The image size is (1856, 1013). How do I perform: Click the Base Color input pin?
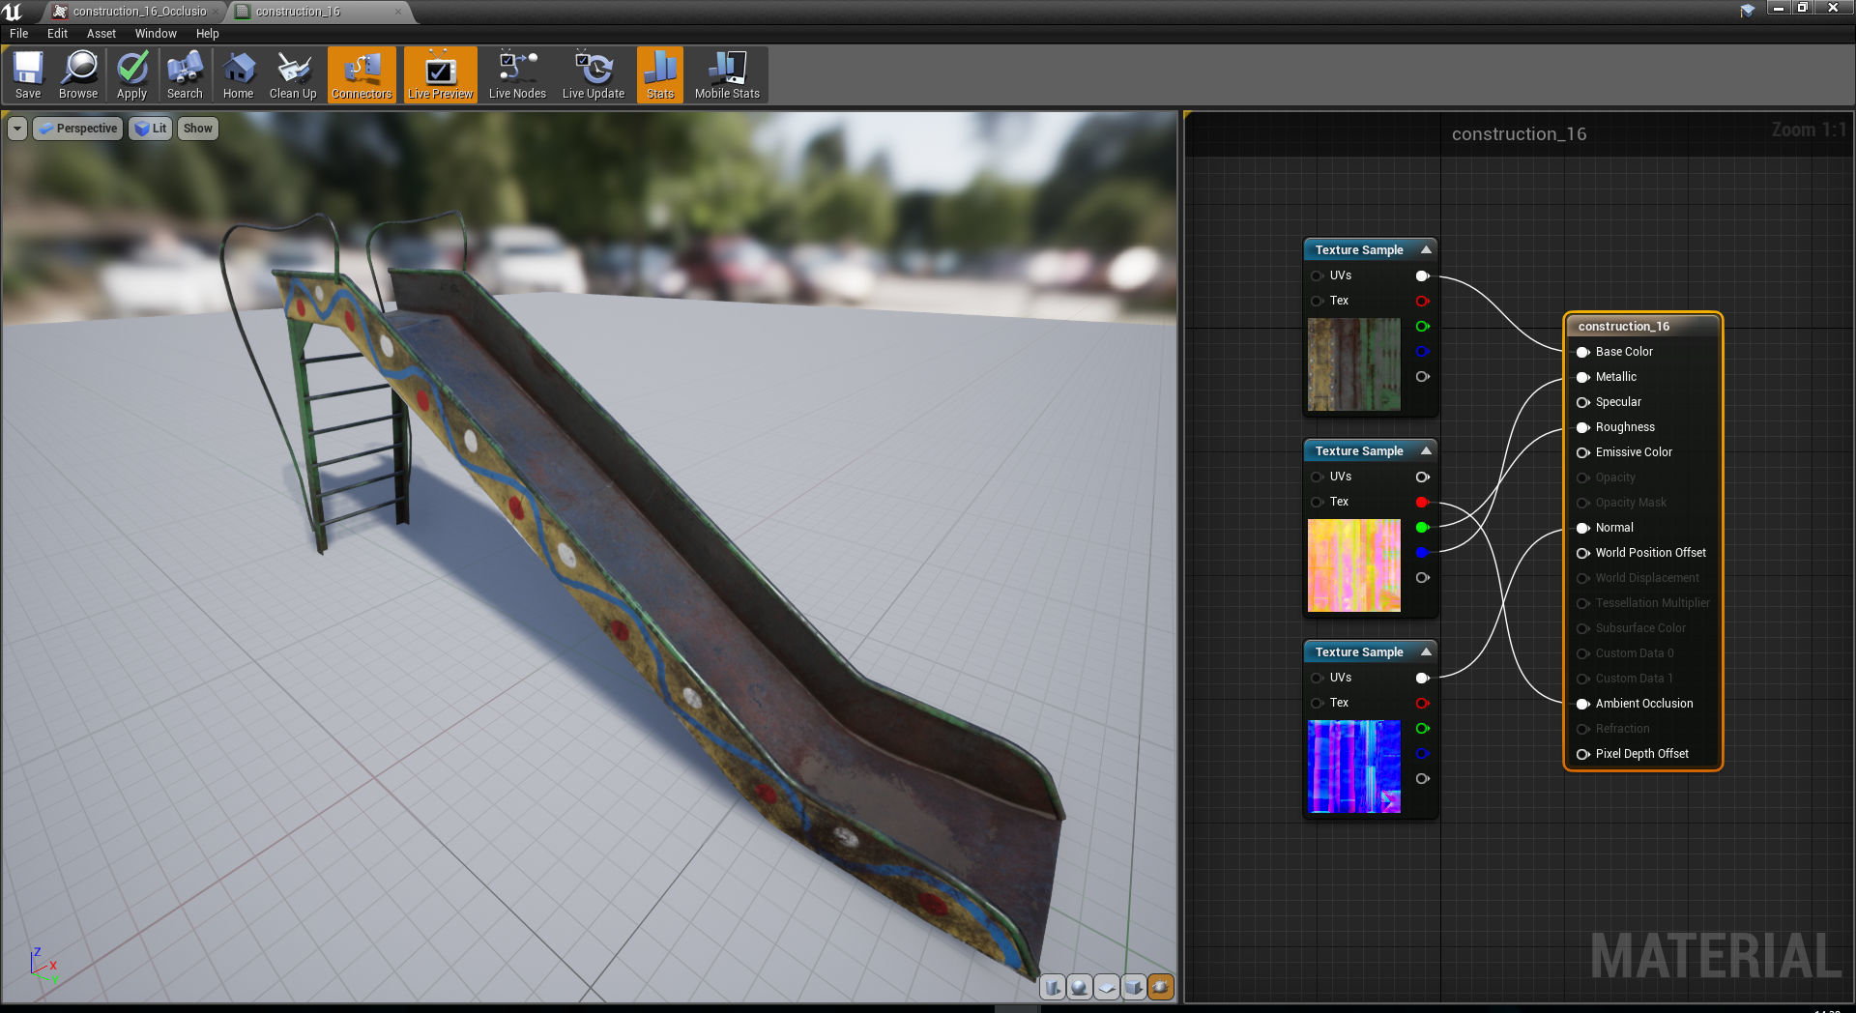1583,352
